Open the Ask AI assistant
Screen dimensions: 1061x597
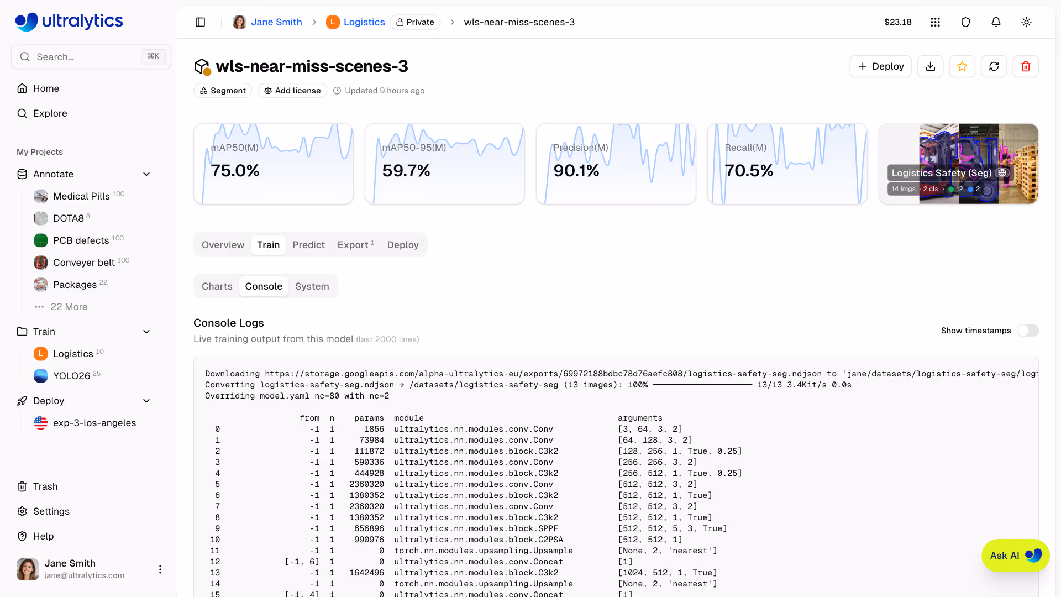[1015, 556]
